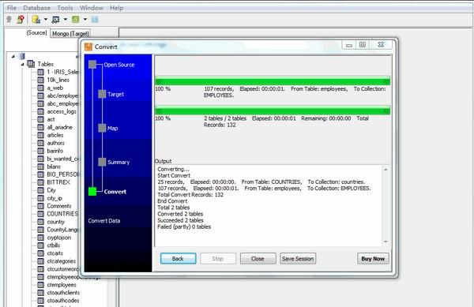Viewport: 474px width, 307px height.
Task: Click the Tables folder icon
Action: click(x=31, y=64)
